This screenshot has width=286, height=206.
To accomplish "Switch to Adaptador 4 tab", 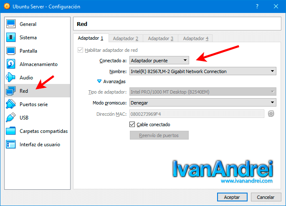I will pyautogui.click(x=195, y=38).
